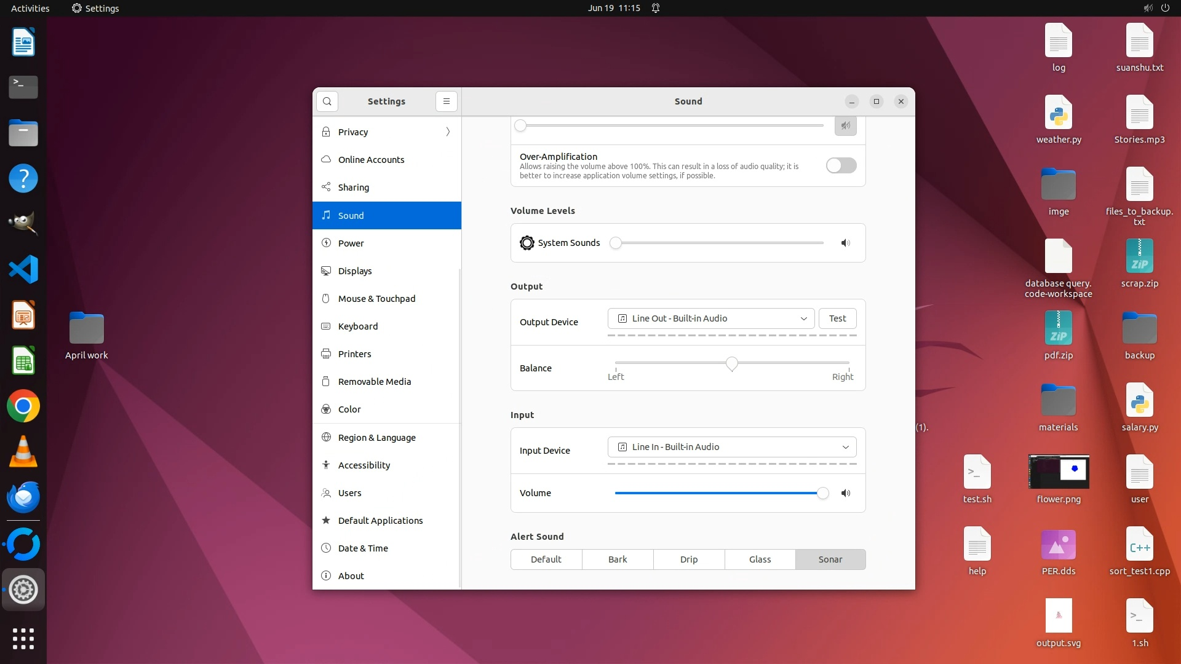Go to Displays in the sidebar
This screenshot has height=664, width=1181.
click(355, 271)
